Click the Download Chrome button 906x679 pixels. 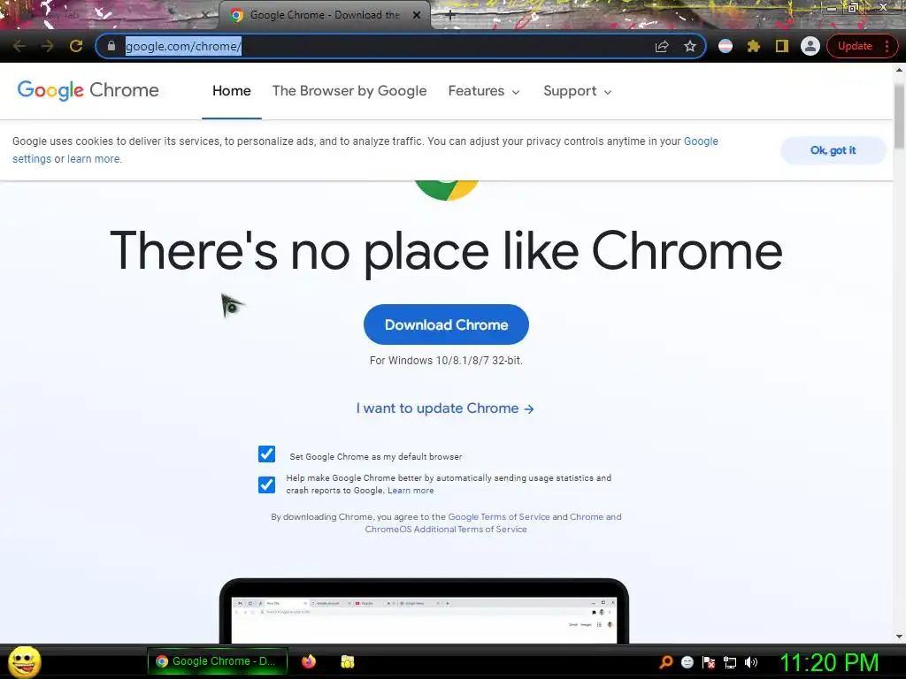446,324
